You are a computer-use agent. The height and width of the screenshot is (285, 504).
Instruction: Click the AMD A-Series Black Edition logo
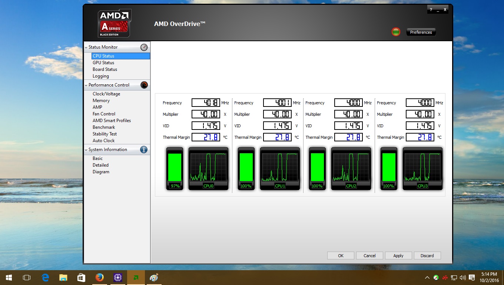tap(114, 23)
